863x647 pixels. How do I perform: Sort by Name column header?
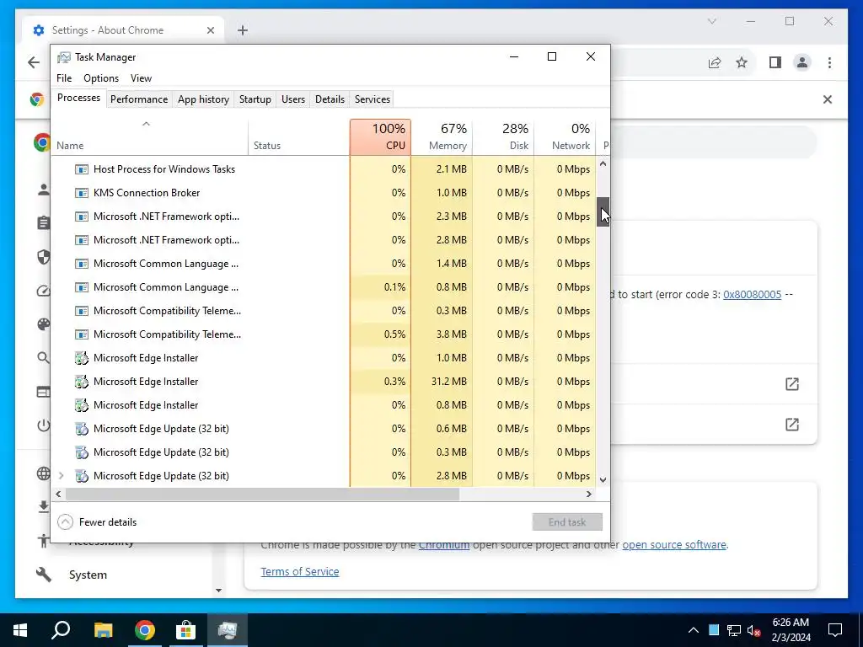click(x=150, y=137)
